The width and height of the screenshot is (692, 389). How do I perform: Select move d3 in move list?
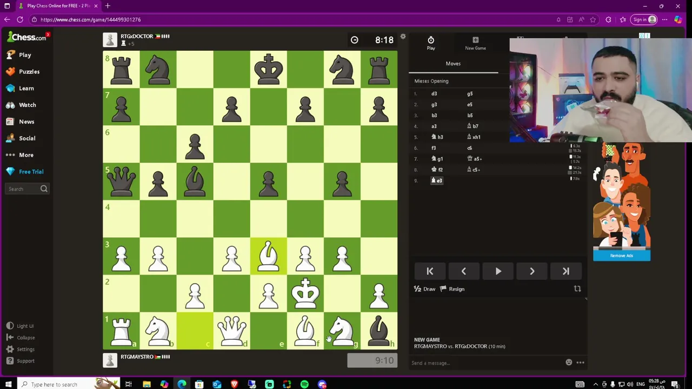coord(434,94)
